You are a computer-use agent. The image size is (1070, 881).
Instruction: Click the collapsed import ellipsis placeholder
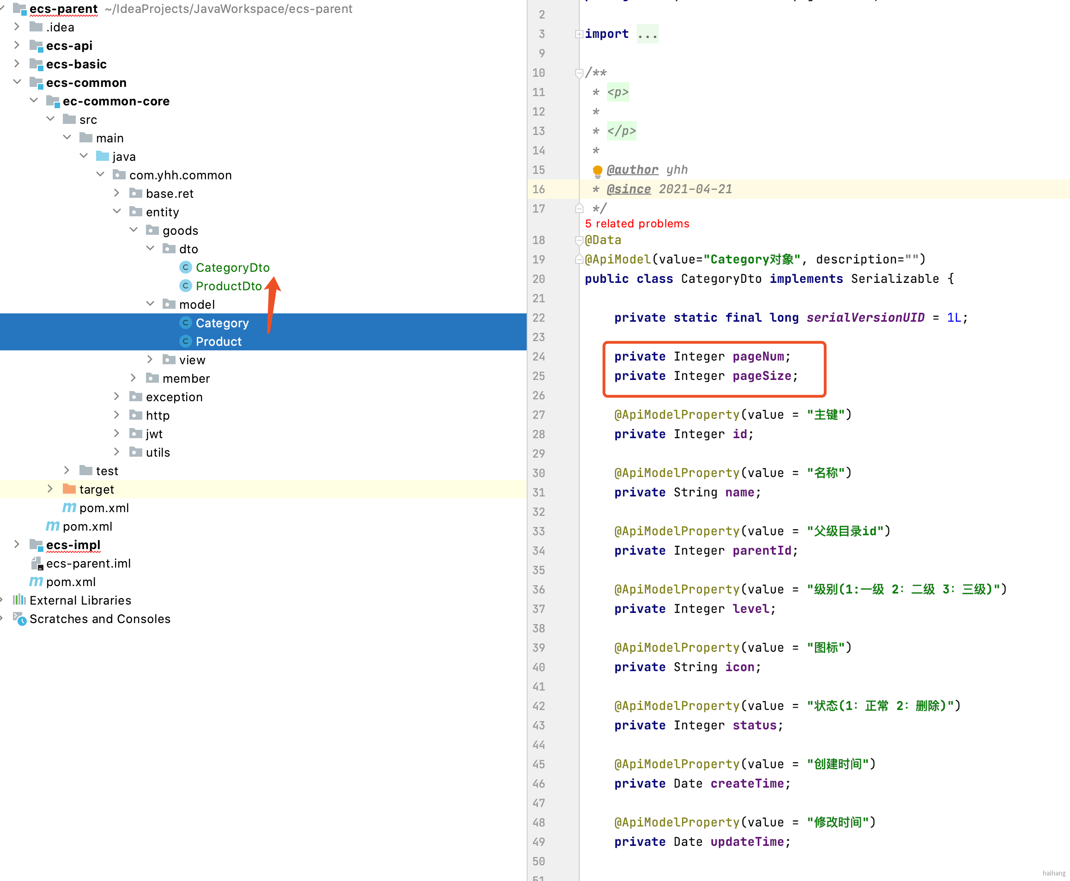(x=647, y=34)
